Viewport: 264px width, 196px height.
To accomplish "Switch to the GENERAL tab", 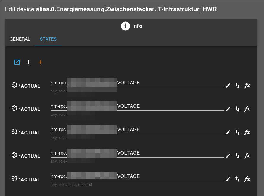I will (x=20, y=39).
